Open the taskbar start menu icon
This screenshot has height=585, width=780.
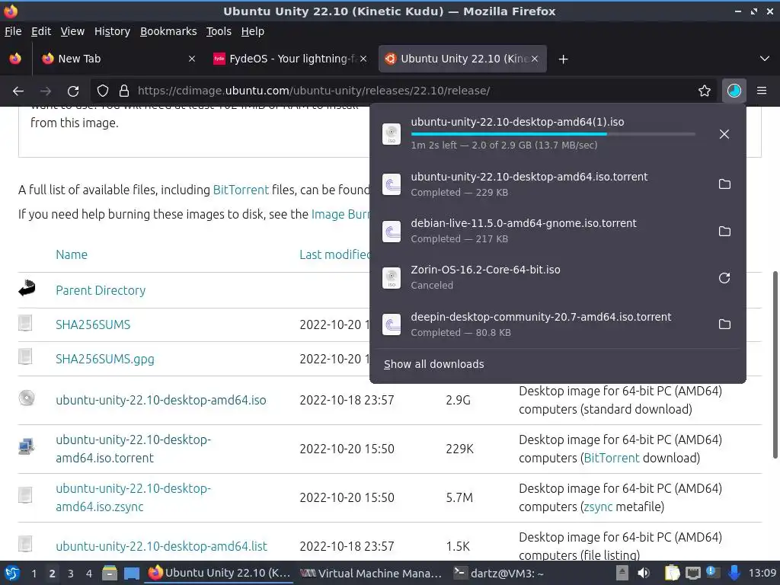pos(12,573)
